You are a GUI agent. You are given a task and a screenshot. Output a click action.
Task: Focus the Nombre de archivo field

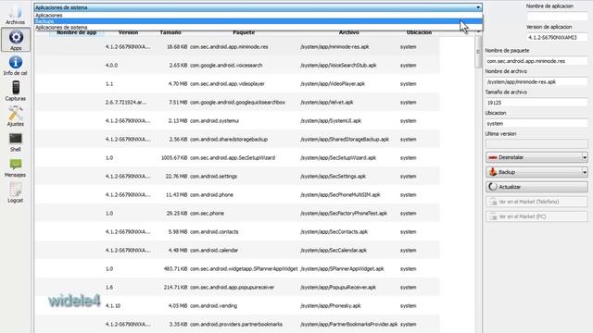[x=536, y=81]
